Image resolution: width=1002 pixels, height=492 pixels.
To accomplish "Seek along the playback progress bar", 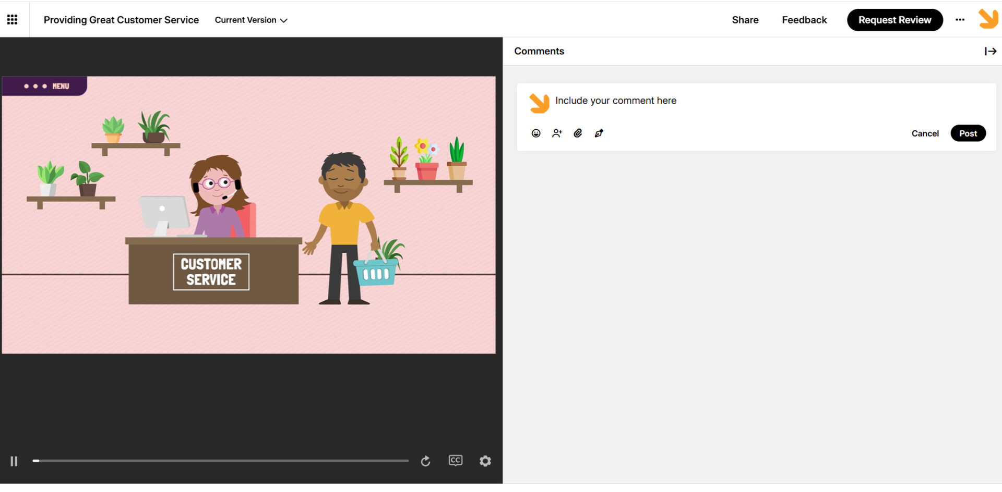I will (x=221, y=461).
